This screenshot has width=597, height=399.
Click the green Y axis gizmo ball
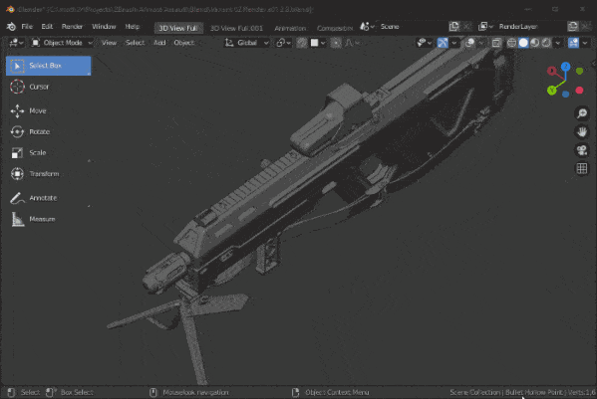click(552, 91)
